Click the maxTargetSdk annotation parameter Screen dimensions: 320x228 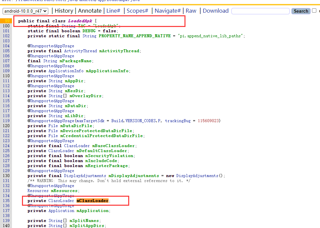[91, 121]
